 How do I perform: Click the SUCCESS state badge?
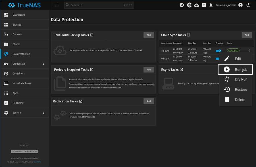tap(233, 51)
